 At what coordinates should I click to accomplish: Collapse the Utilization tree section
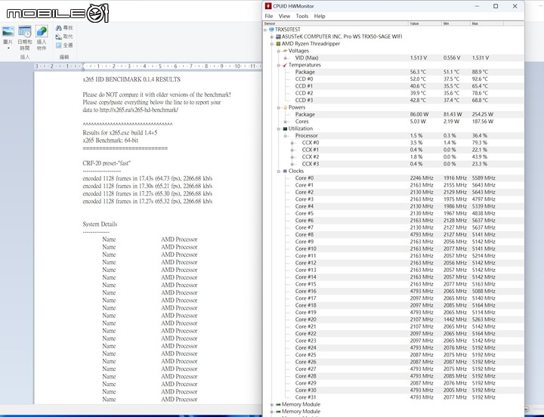[279, 128]
